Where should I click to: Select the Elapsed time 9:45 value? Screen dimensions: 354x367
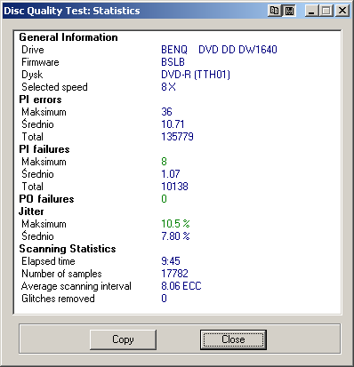click(x=171, y=261)
